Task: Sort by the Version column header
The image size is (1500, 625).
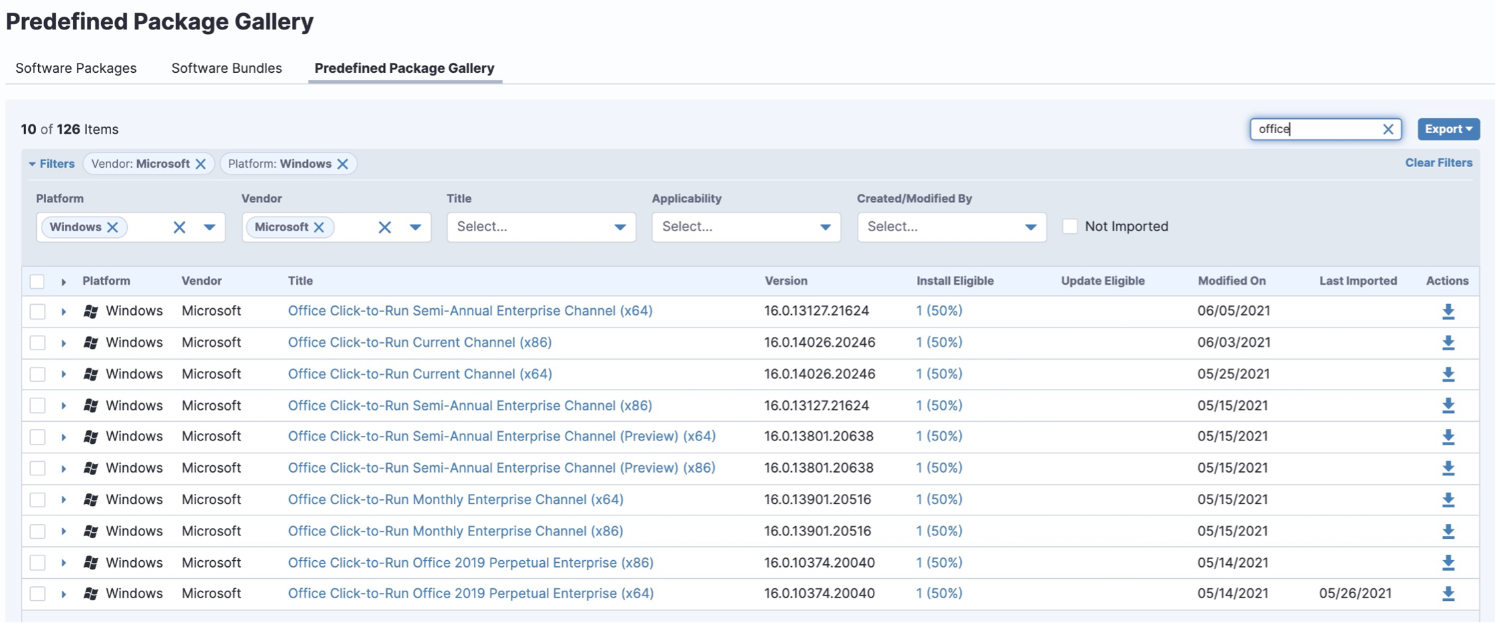Action: click(x=786, y=281)
